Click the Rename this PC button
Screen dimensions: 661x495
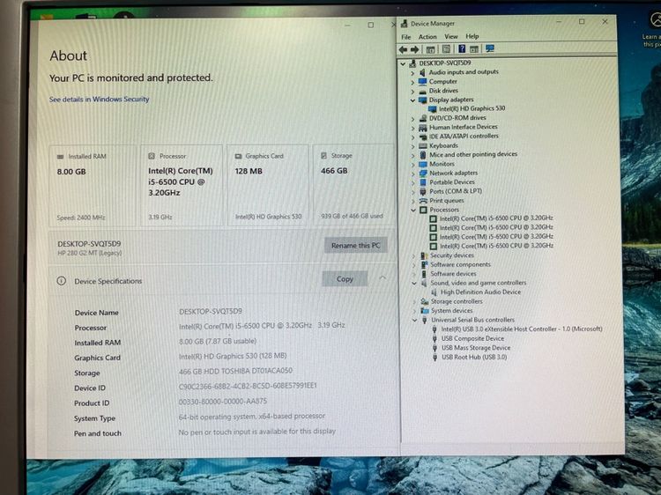[x=356, y=245]
